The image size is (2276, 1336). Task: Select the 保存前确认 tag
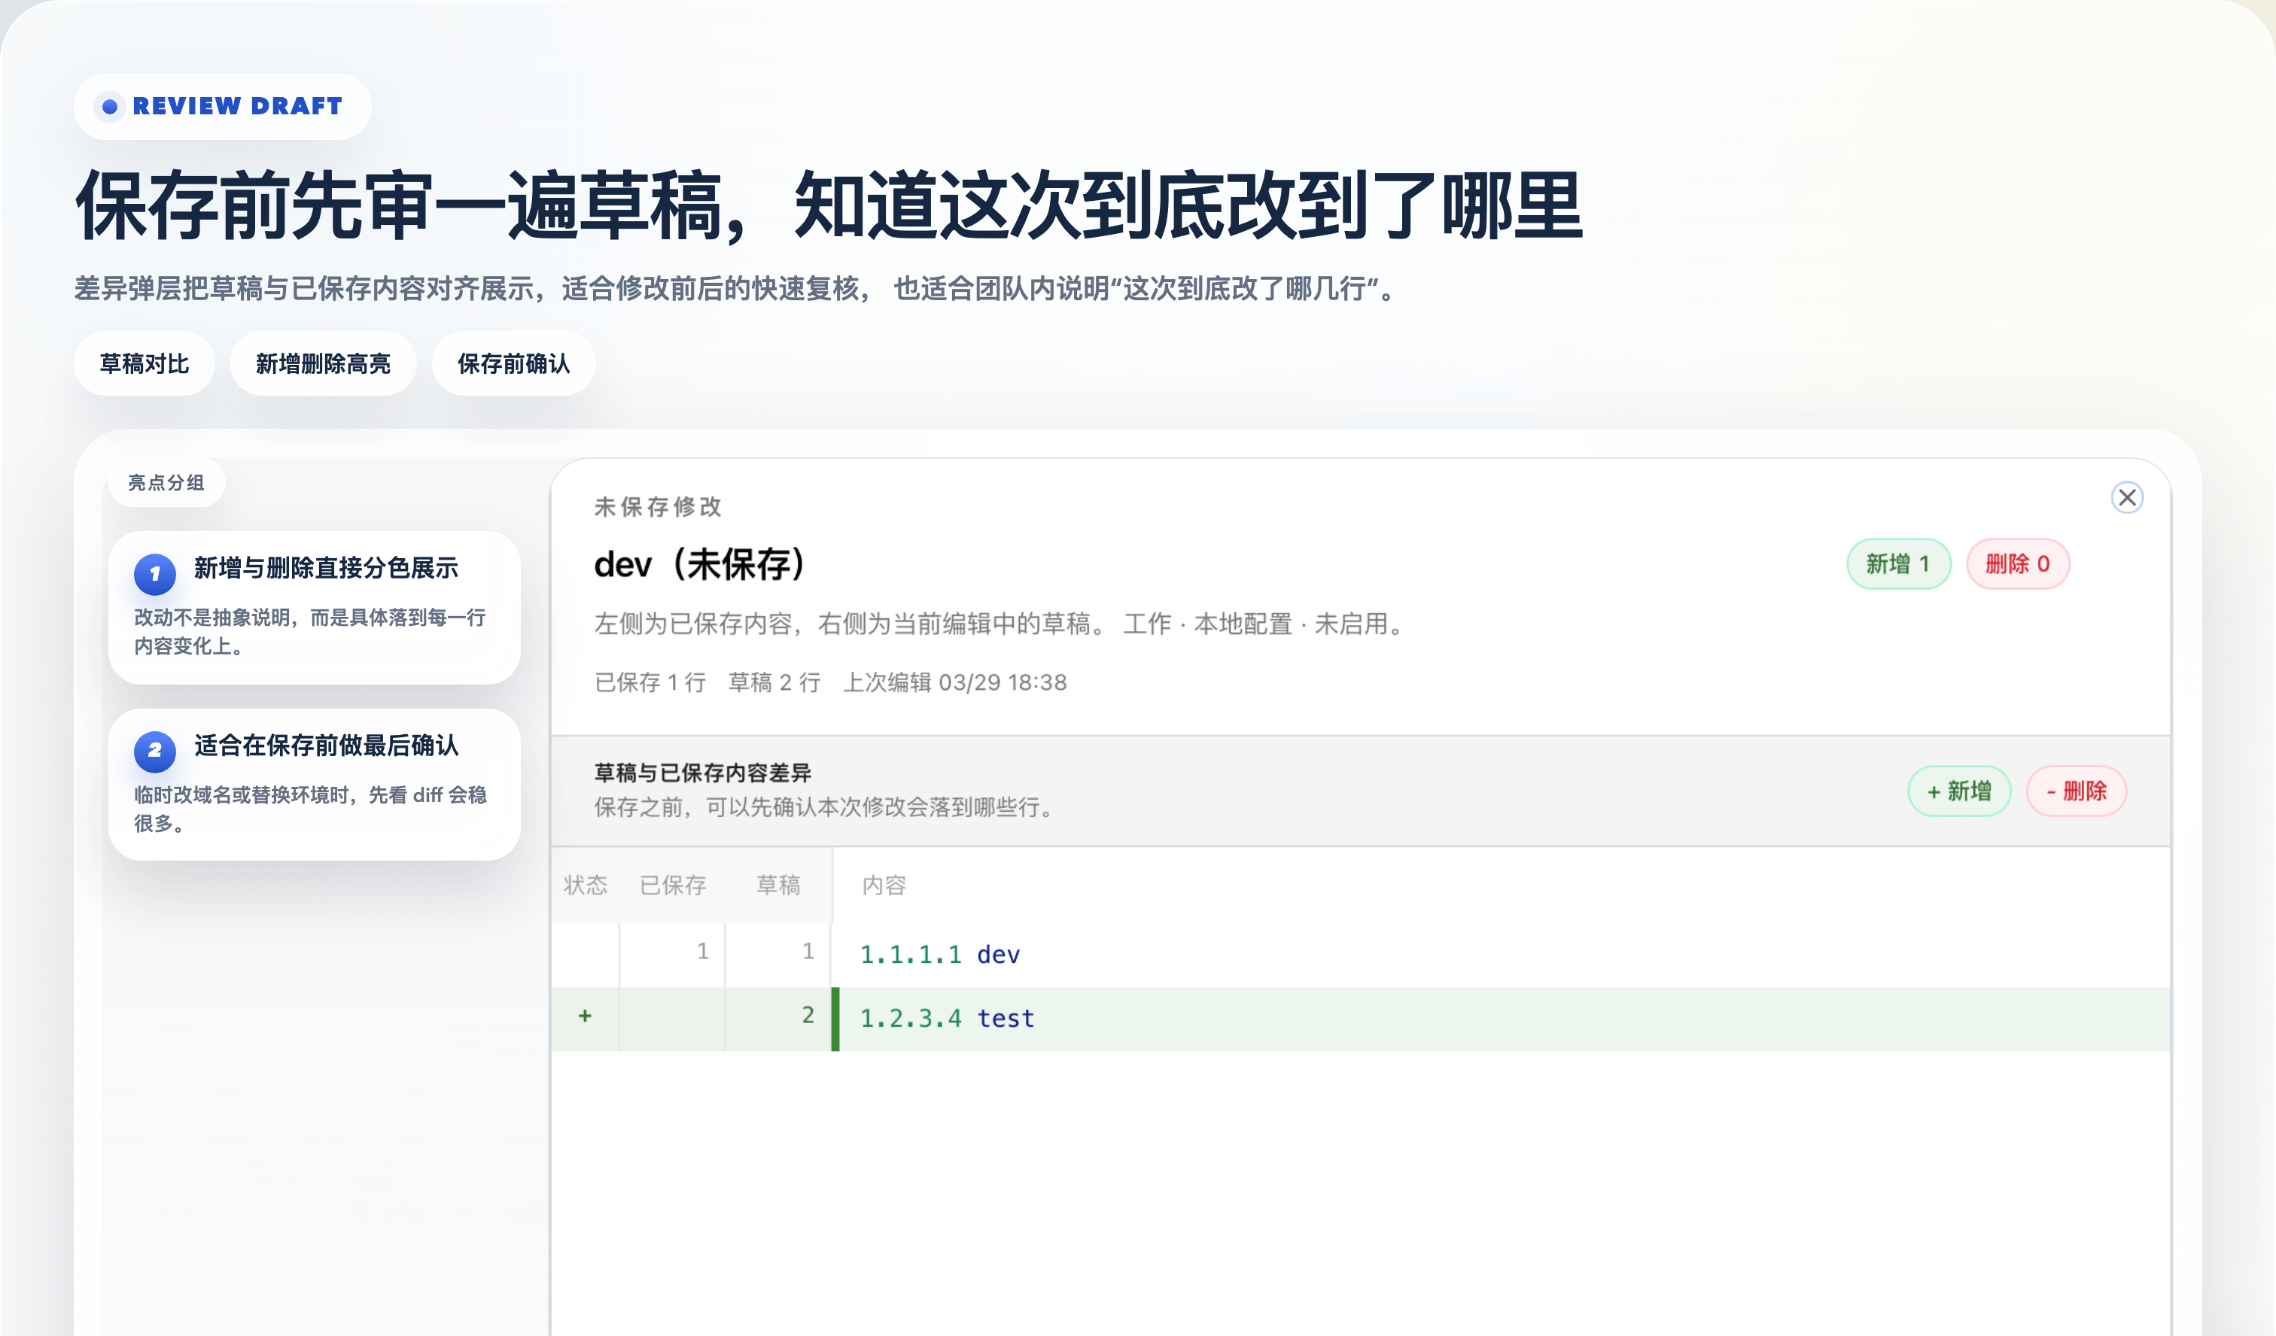click(x=513, y=364)
